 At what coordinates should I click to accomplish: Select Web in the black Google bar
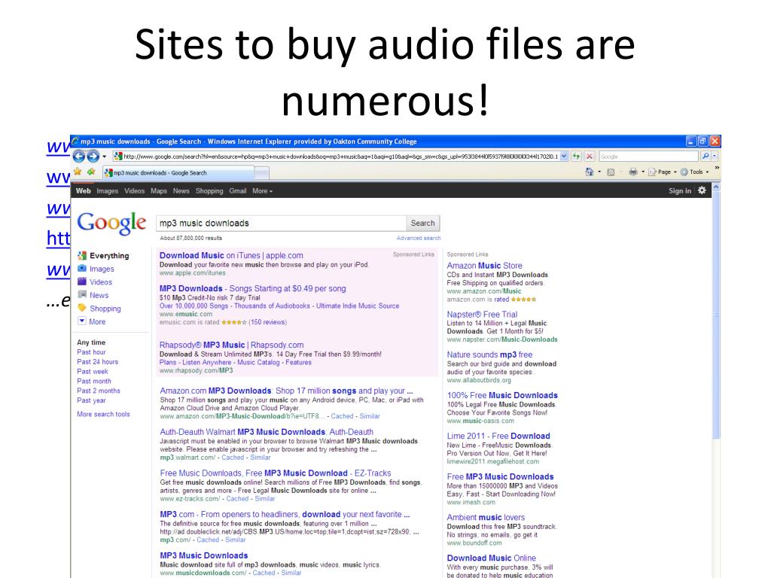click(83, 190)
